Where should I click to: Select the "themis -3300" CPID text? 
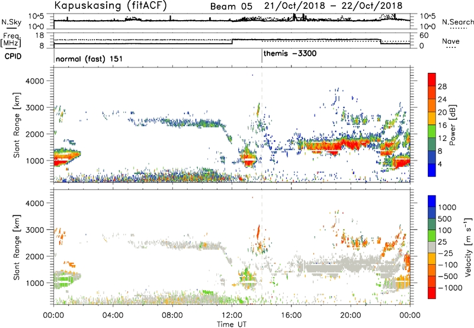click(290, 54)
